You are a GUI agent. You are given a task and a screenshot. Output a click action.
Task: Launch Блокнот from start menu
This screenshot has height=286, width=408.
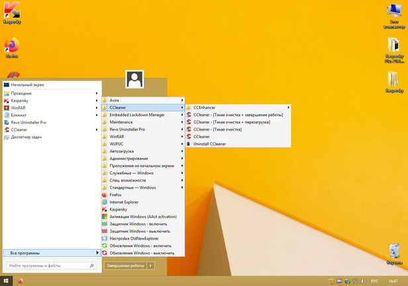pyautogui.click(x=52, y=115)
